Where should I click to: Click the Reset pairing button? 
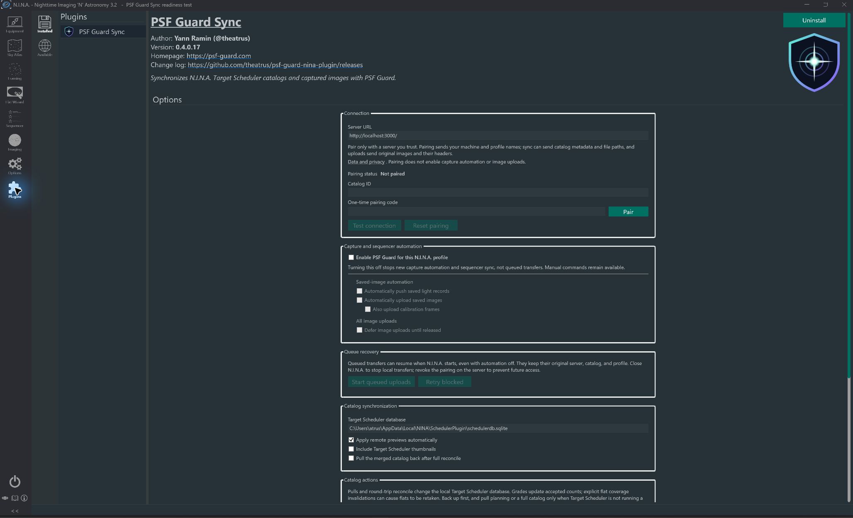point(431,226)
